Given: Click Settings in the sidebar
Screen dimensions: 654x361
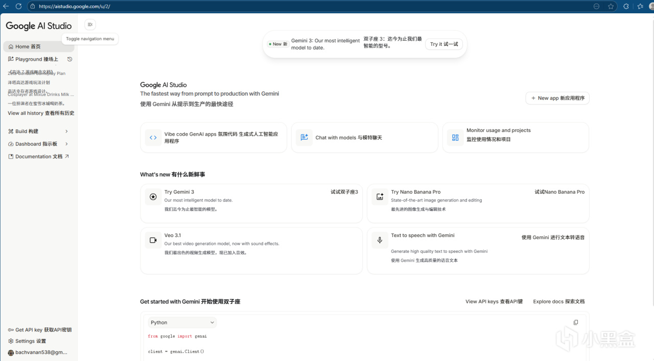Looking at the screenshot, I should click(x=27, y=341).
